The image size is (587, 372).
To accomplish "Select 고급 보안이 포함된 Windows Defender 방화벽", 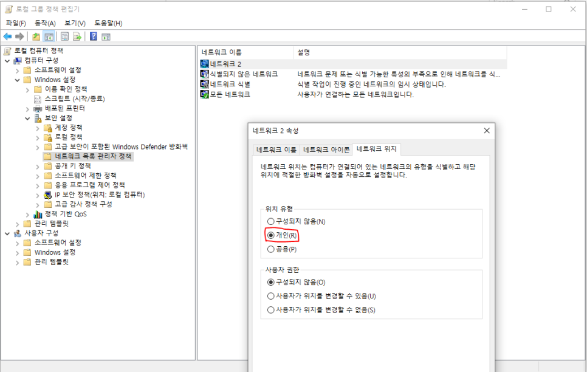I will coord(122,147).
